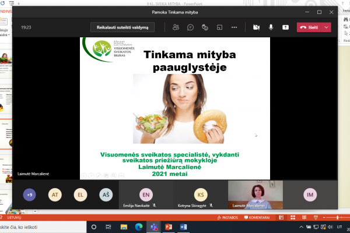The image size is (350, 233).
Task: Leave the meeting with Išeiti button
Action: coord(309,27)
